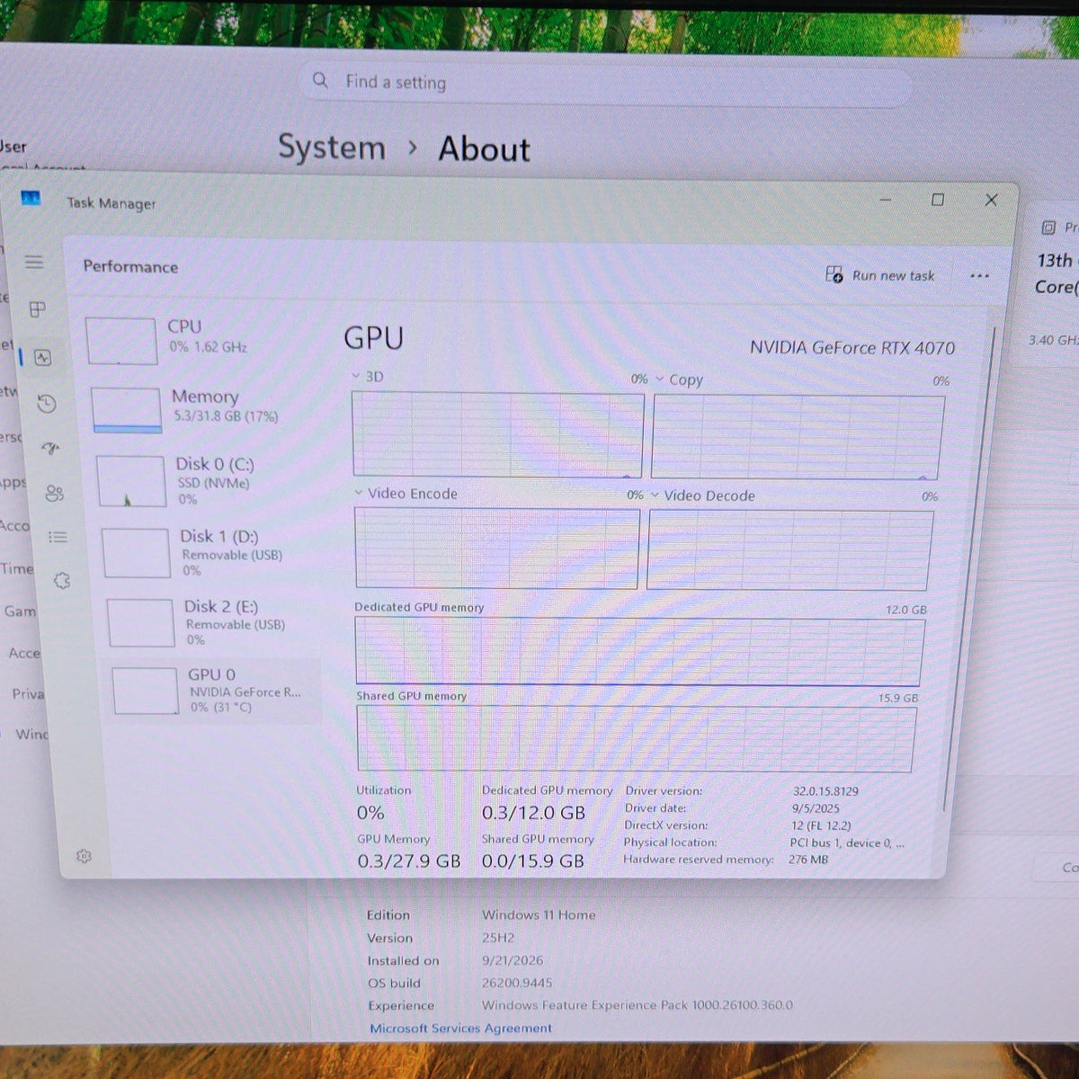Click the version value 25H2
Viewport: 1079px width, 1079px height.
coord(498,937)
